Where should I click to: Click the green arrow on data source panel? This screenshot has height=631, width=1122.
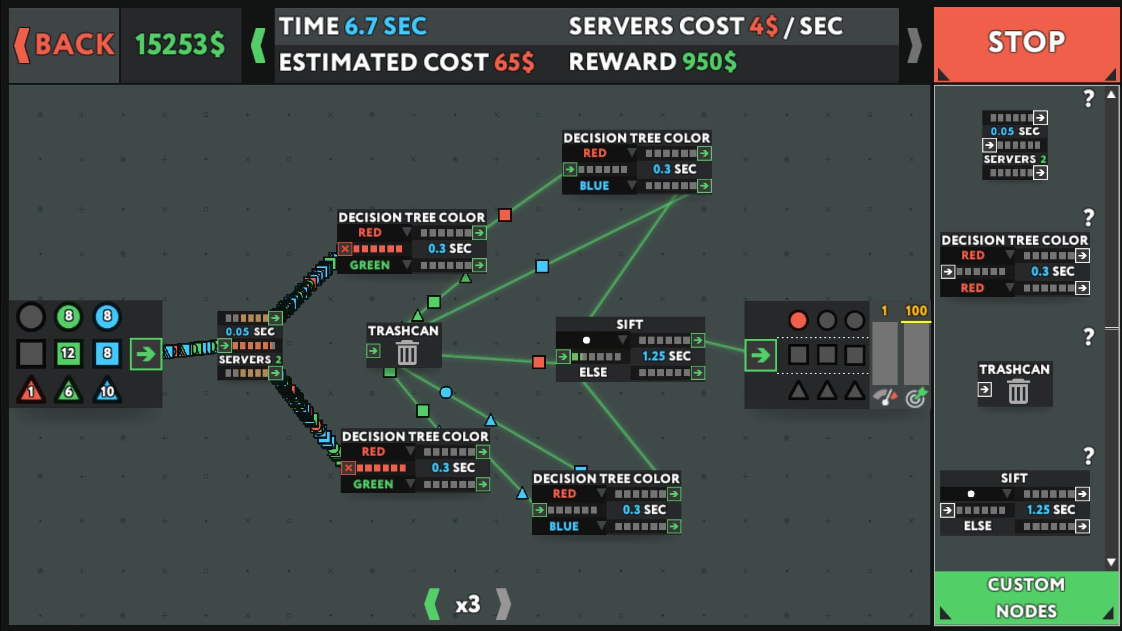[x=146, y=353]
